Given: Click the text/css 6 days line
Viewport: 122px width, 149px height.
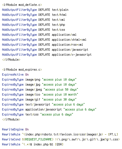Looking at the screenshot, I should point(38,114).
